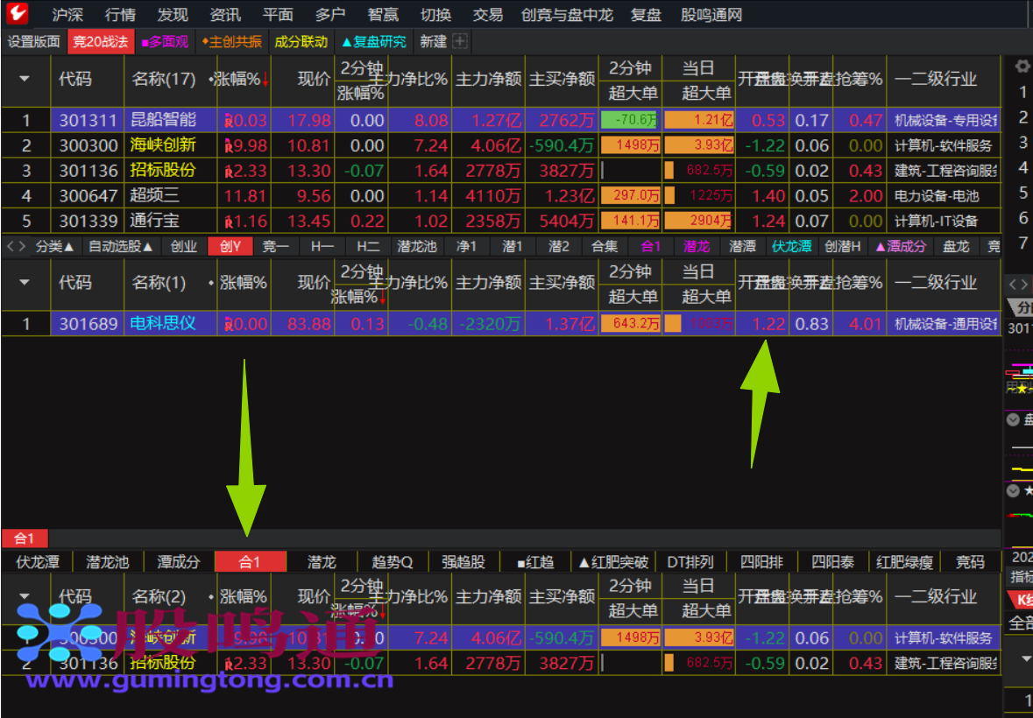The height and width of the screenshot is (718, 1033).
Task: Select the 合集 tab
Action: [x=605, y=246]
